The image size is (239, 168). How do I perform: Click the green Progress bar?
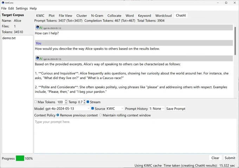point(20,158)
